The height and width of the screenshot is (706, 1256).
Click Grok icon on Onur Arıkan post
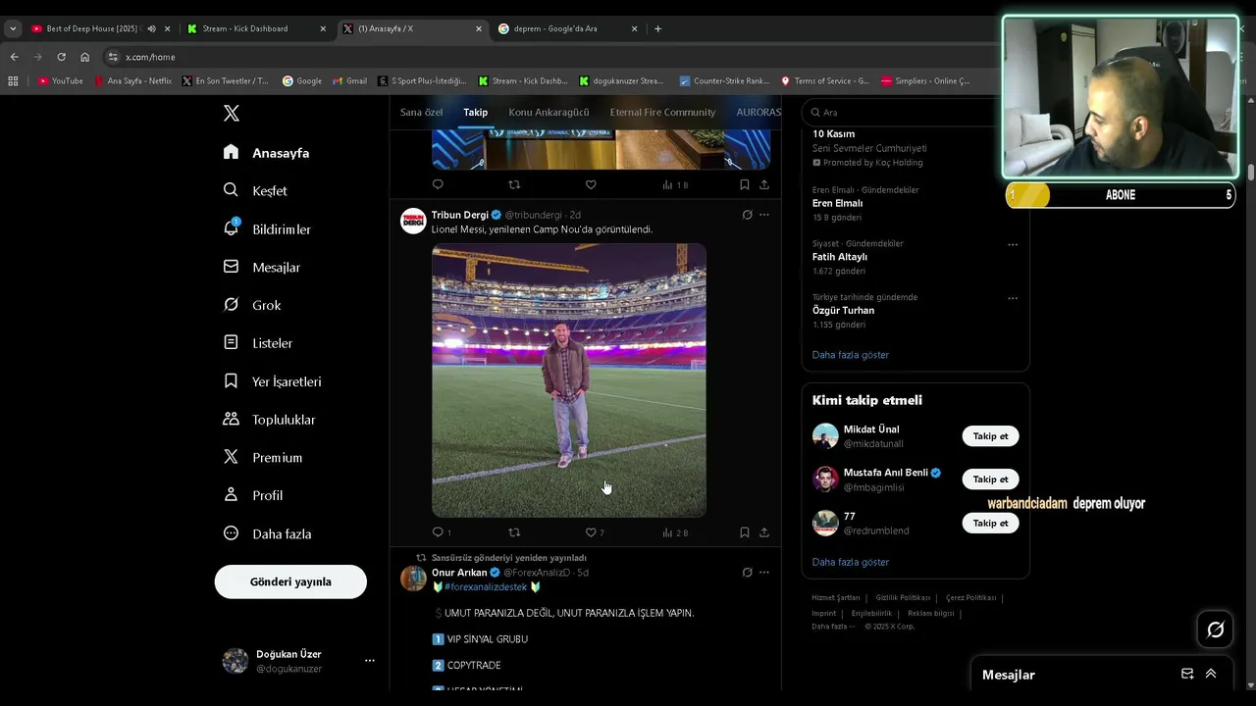747,573
